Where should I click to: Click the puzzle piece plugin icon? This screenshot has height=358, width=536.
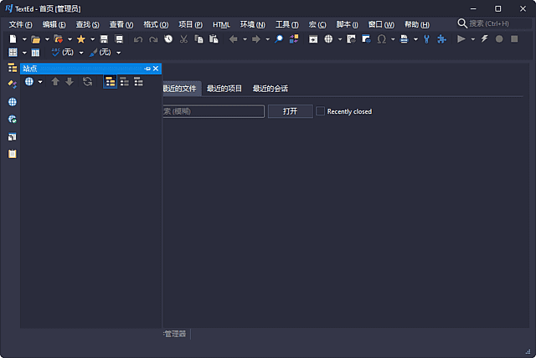441,38
